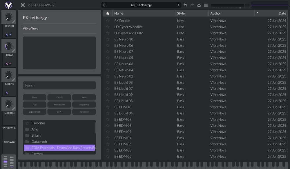Click the MORPH macro knob
This screenshot has width=290, height=169.
[8, 75]
